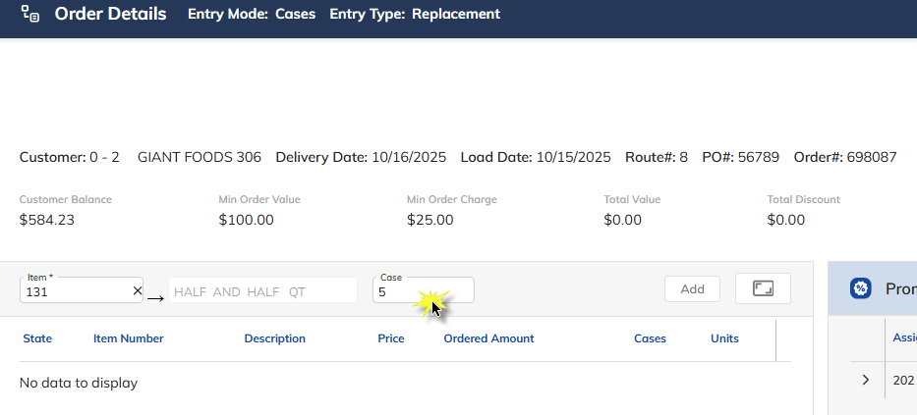This screenshot has width=917, height=415.
Task: Expand the 202 promotion row chevron
Action: pos(866,380)
